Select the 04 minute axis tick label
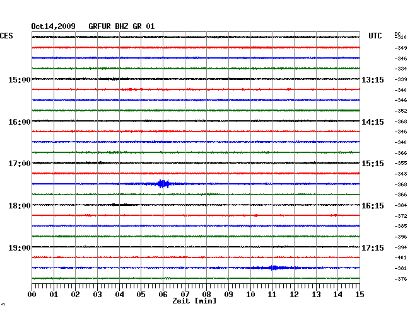 (x=119, y=295)
